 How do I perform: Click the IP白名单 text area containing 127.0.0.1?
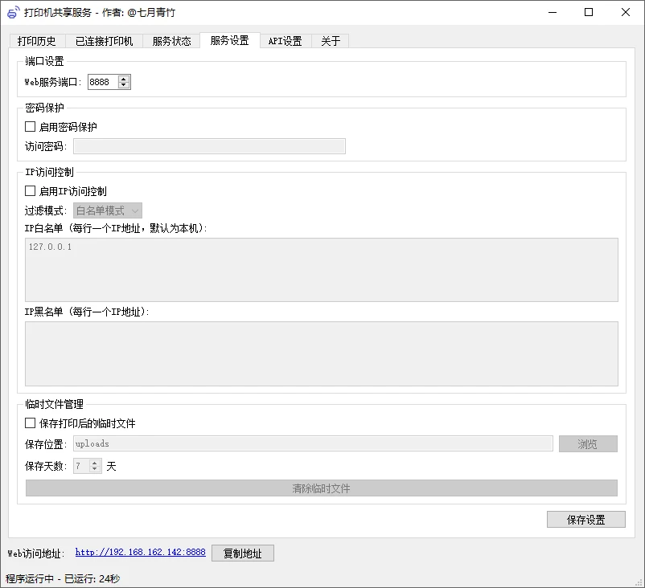(322, 269)
